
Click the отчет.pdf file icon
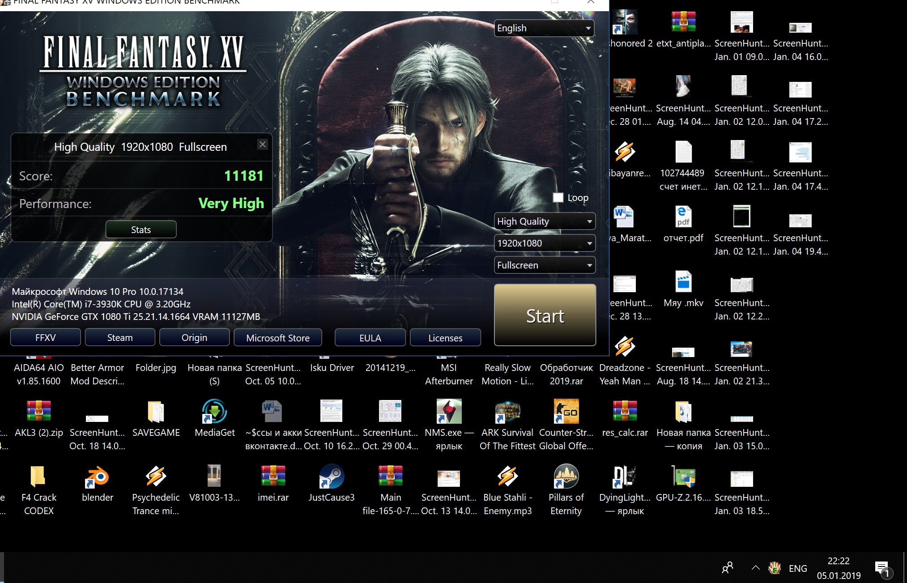(683, 217)
